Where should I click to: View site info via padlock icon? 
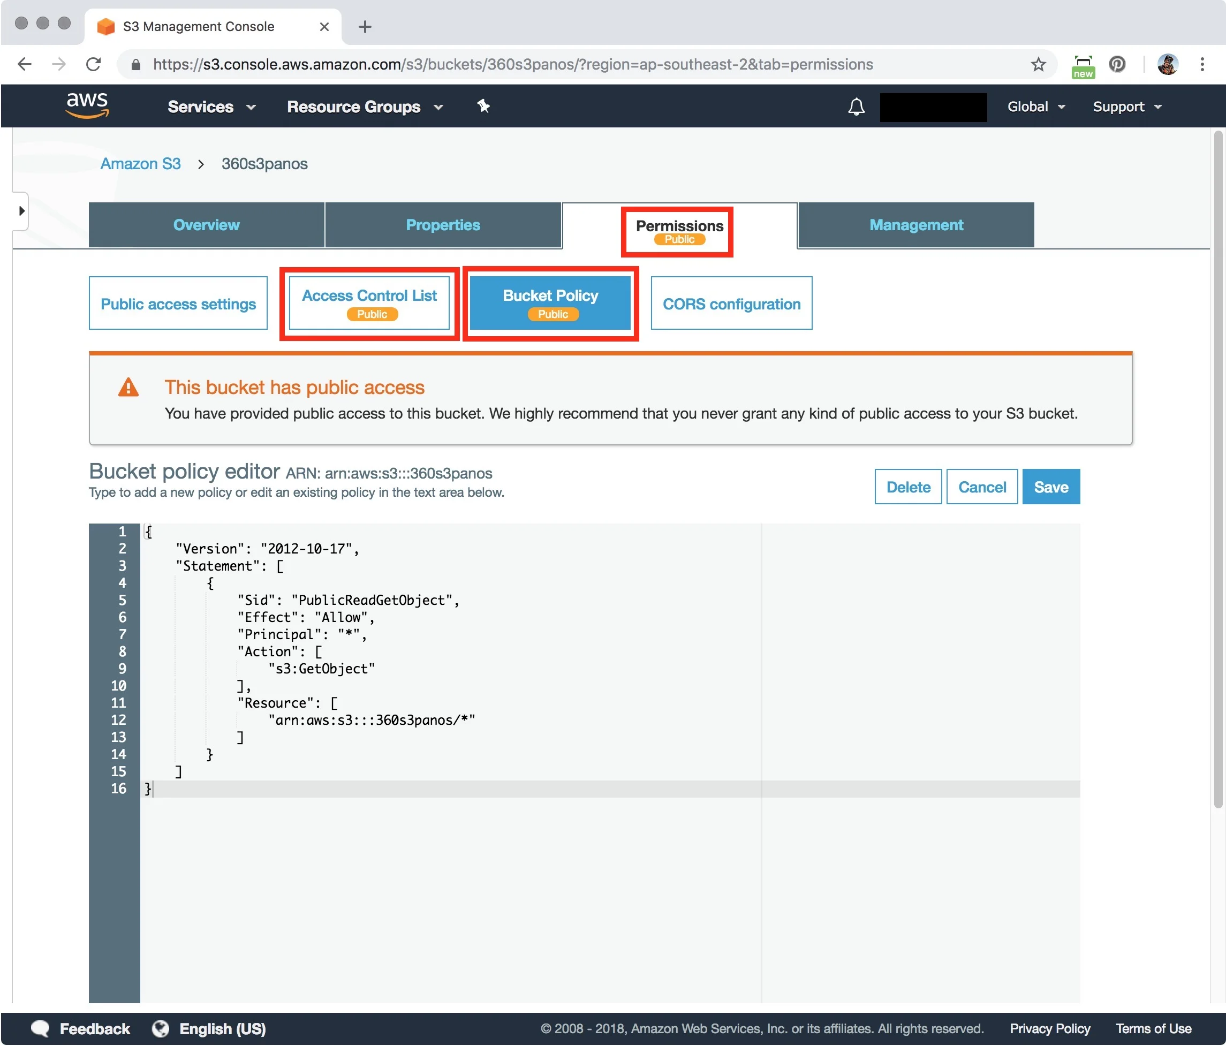click(x=135, y=64)
